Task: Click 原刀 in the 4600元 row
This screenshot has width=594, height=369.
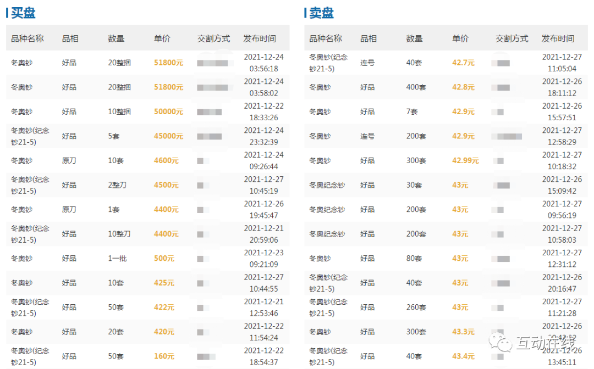Action: click(69, 161)
